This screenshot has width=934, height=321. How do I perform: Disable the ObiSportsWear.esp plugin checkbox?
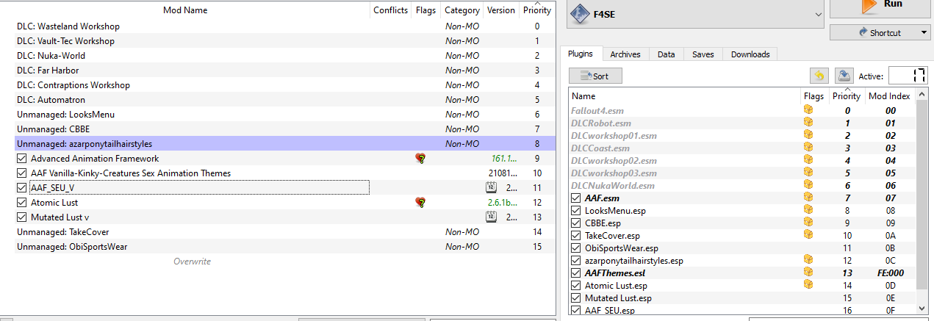point(576,248)
